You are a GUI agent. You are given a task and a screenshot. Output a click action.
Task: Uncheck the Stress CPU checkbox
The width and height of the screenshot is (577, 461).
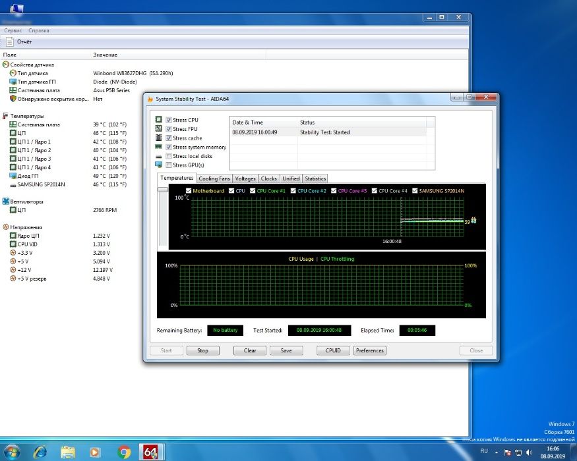coord(169,120)
